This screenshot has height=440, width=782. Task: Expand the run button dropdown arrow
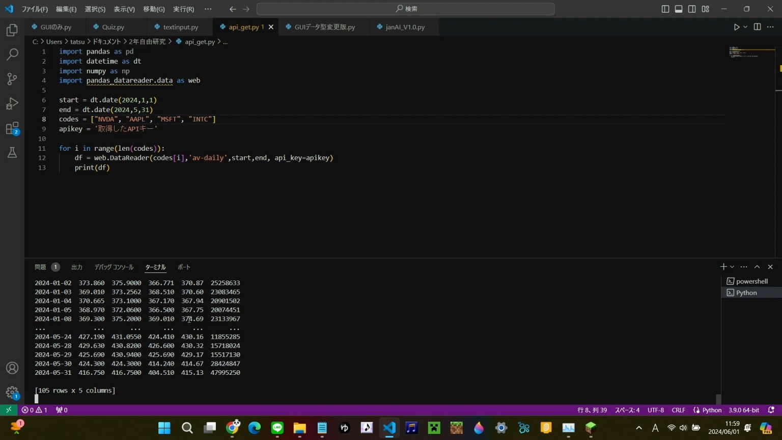[x=745, y=27]
